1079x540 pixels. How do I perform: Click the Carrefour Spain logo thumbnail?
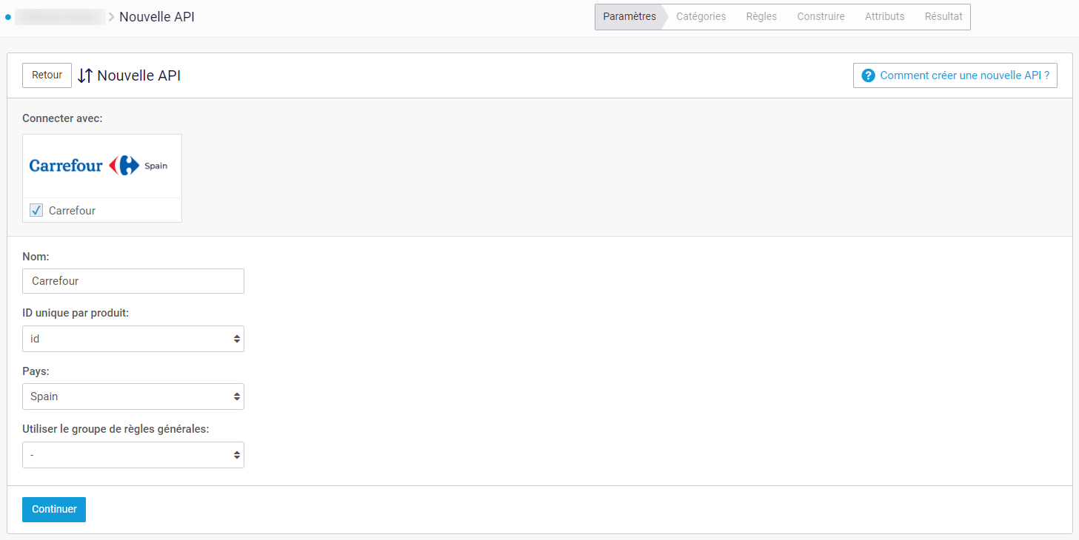(102, 166)
